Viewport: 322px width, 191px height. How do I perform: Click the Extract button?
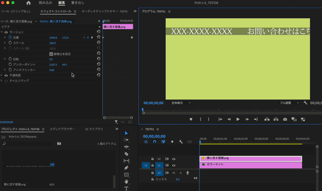276,119
